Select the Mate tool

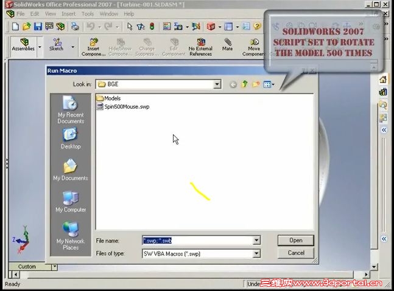[x=227, y=45]
